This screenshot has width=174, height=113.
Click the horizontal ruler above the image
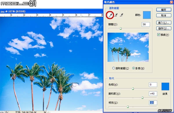pos(51,15)
